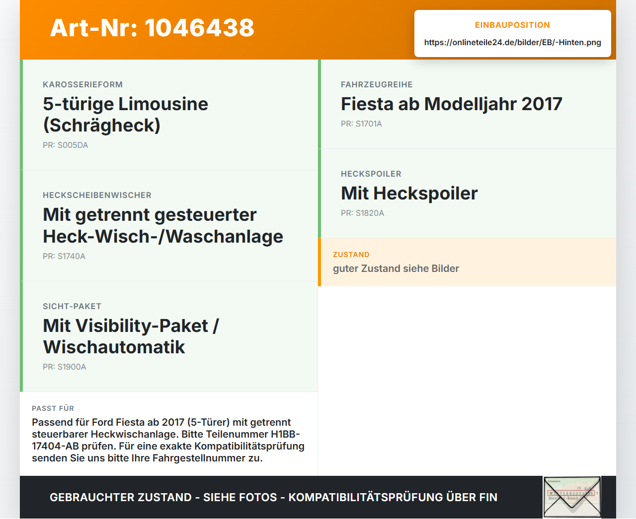Click guter Zustand siehe Bilder text

[x=396, y=268]
